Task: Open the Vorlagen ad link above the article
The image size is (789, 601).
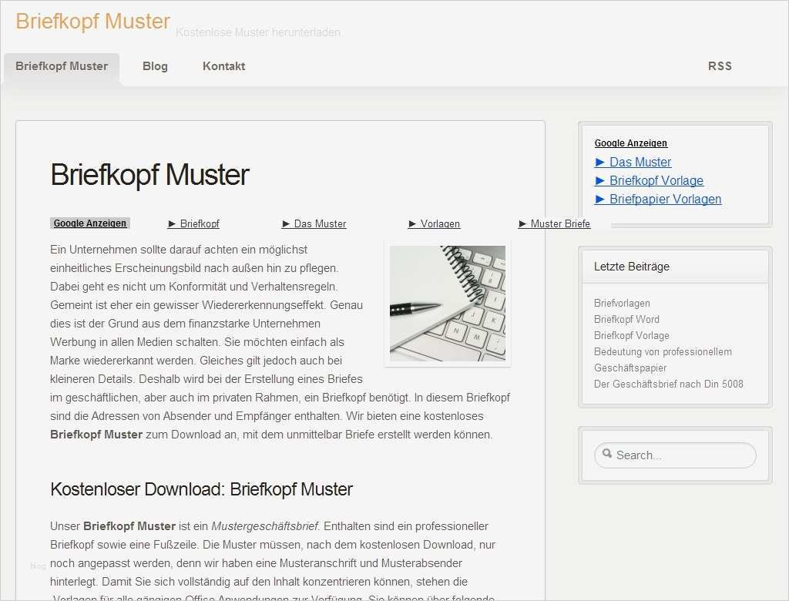Action: pyautogui.click(x=435, y=223)
